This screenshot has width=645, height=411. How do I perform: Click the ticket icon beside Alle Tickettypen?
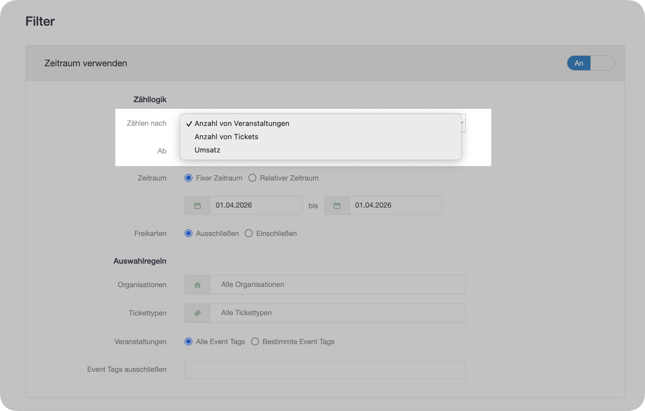tap(197, 313)
